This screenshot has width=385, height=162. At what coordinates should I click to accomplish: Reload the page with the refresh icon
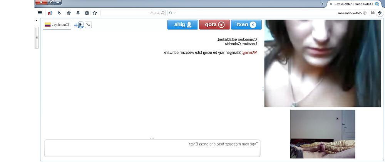[x=171, y=13]
